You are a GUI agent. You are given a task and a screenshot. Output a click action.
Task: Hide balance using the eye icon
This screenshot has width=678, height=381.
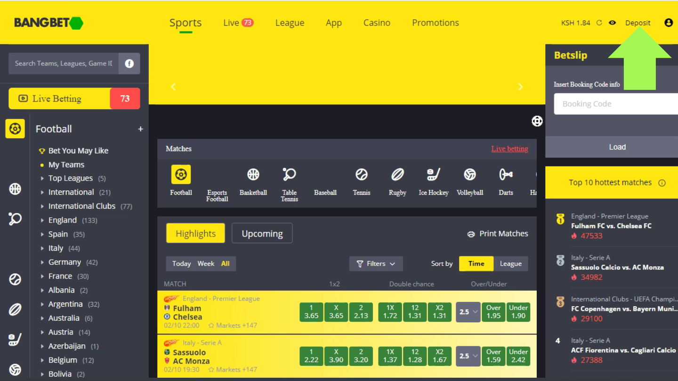[612, 23]
